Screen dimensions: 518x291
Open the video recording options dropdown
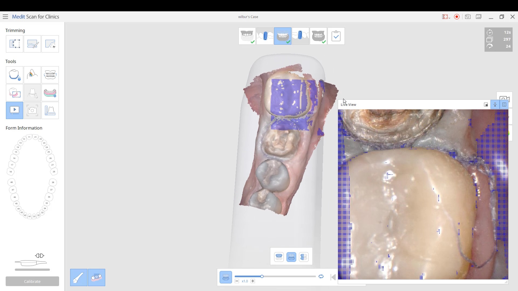point(446,17)
